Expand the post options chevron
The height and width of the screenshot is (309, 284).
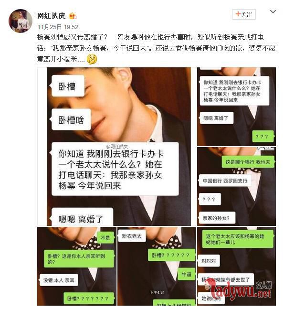click(x=273, y=12)
